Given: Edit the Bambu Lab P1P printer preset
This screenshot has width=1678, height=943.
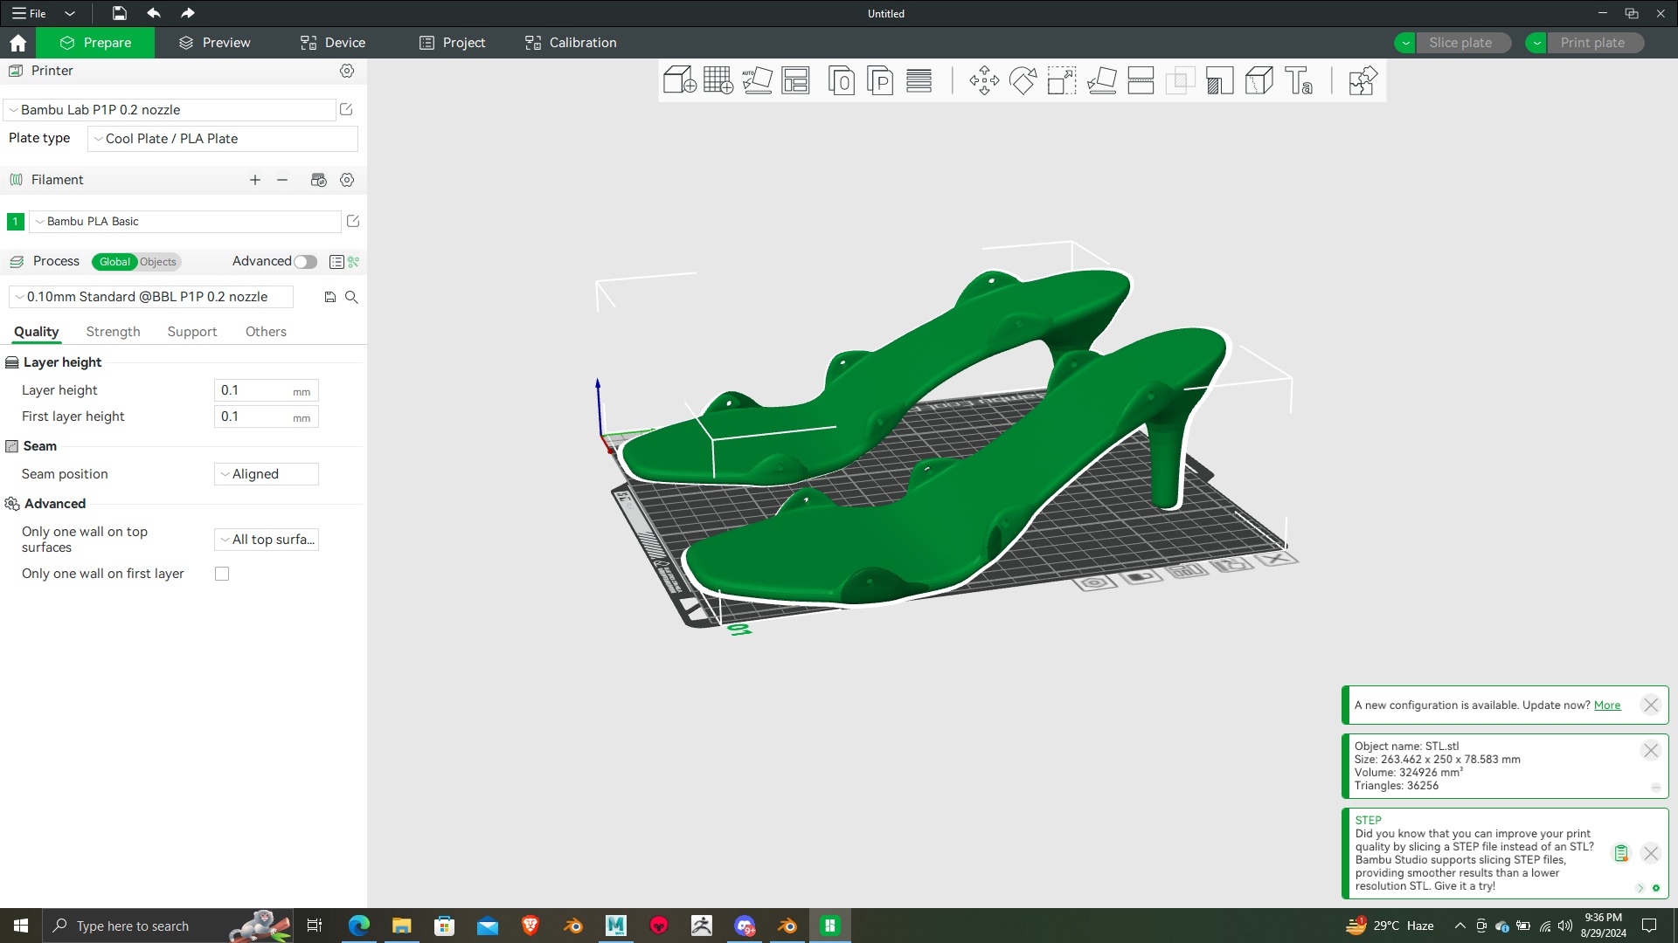Looking at the screenshot, I should coord(346,109).
